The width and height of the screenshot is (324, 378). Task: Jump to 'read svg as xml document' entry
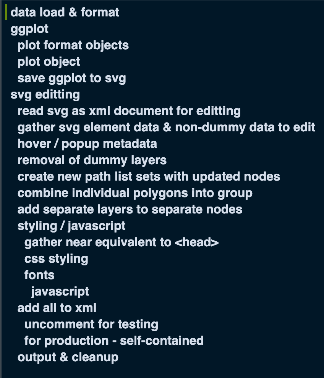point(129,111)
